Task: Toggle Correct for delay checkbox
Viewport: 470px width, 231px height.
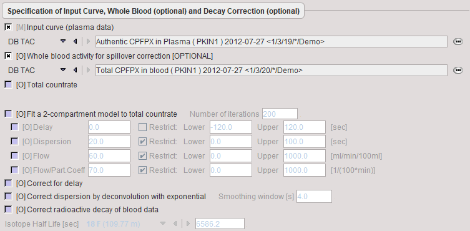Action: tap(8, 184)
